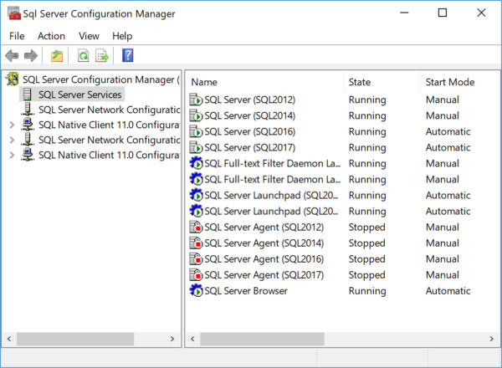Screen dimensions: 502x368
Task: Click the SQL Server (SQL2012) service icon
Action: tap(196, 100)
